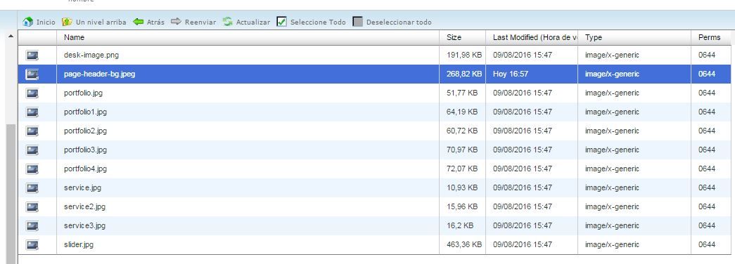Select the portfolio1.jpg file name
The image size is (735, 264).
click(x=85, y=112)
